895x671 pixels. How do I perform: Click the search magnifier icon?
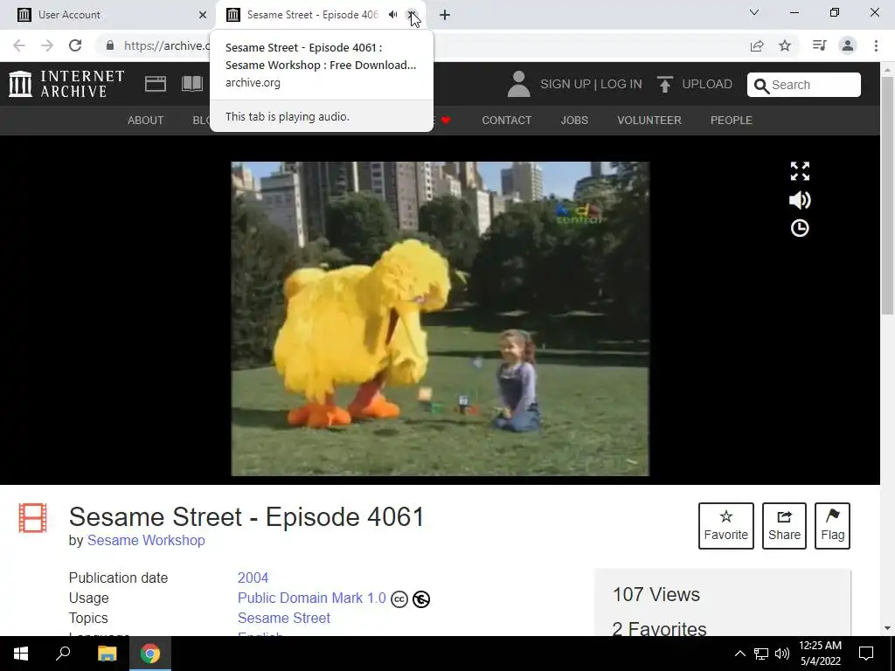click(761, 86)
